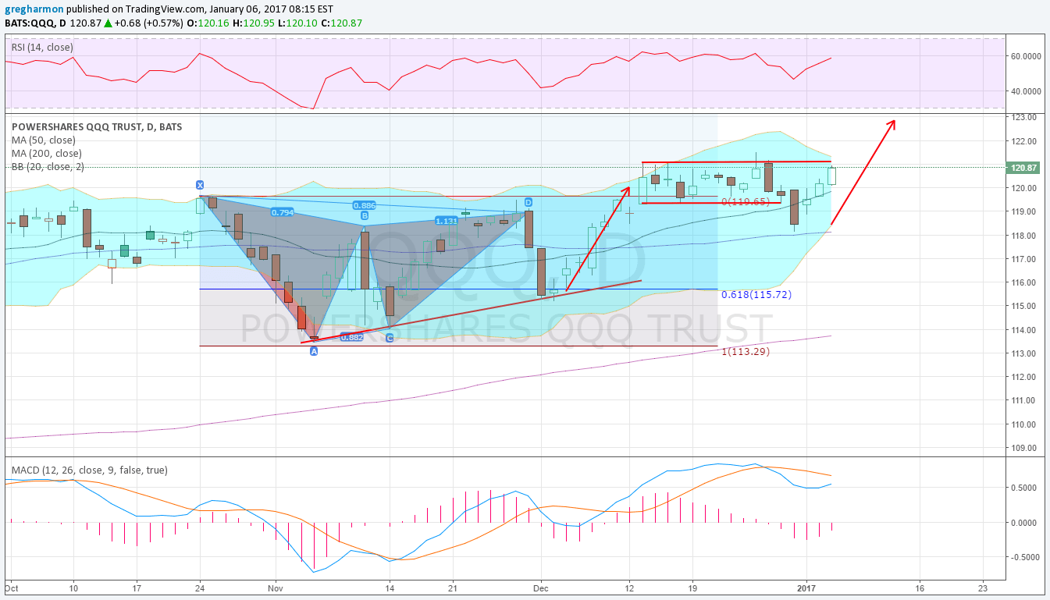
Task: Click the 0.882 pattern ratio label
Action: pos(352,337)
